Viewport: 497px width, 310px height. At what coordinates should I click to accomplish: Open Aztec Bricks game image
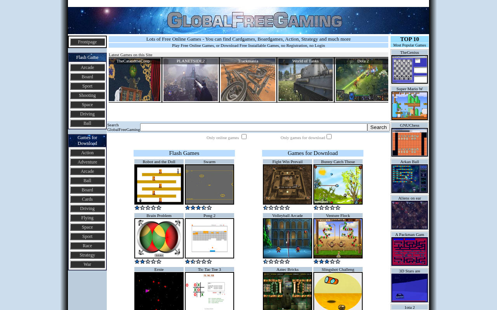tap(287, 291)
